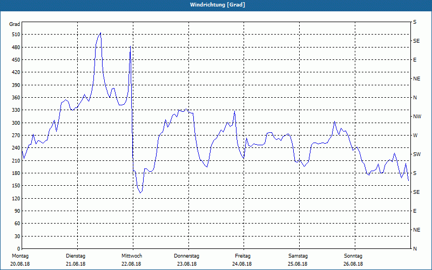The height and width of the screenshot is (270, 432).
Task: Click the 420 axis value
Action: (16, 72)
